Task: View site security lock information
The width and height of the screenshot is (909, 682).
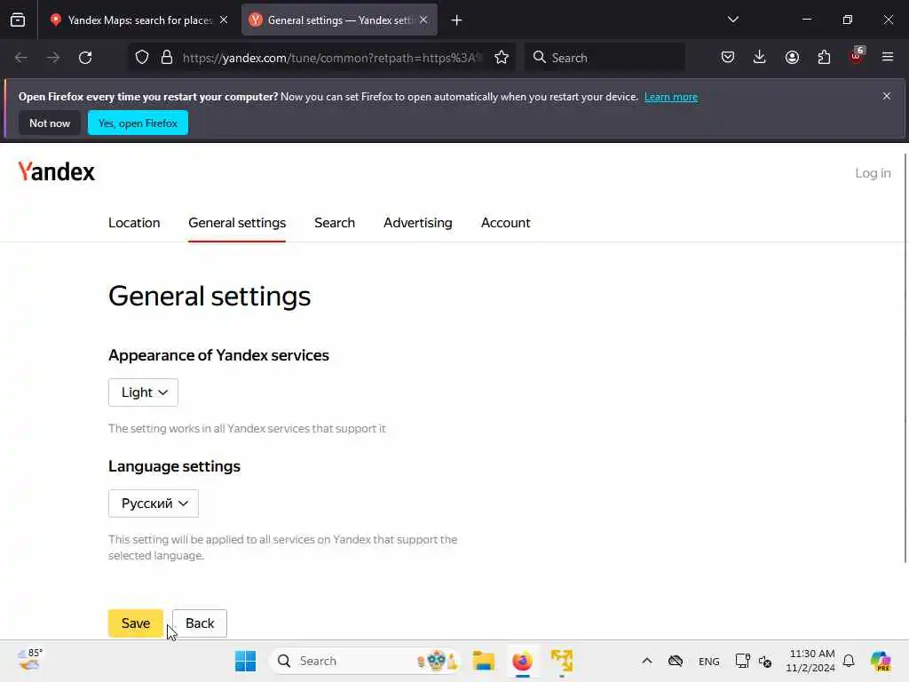Action: [167, 58]
